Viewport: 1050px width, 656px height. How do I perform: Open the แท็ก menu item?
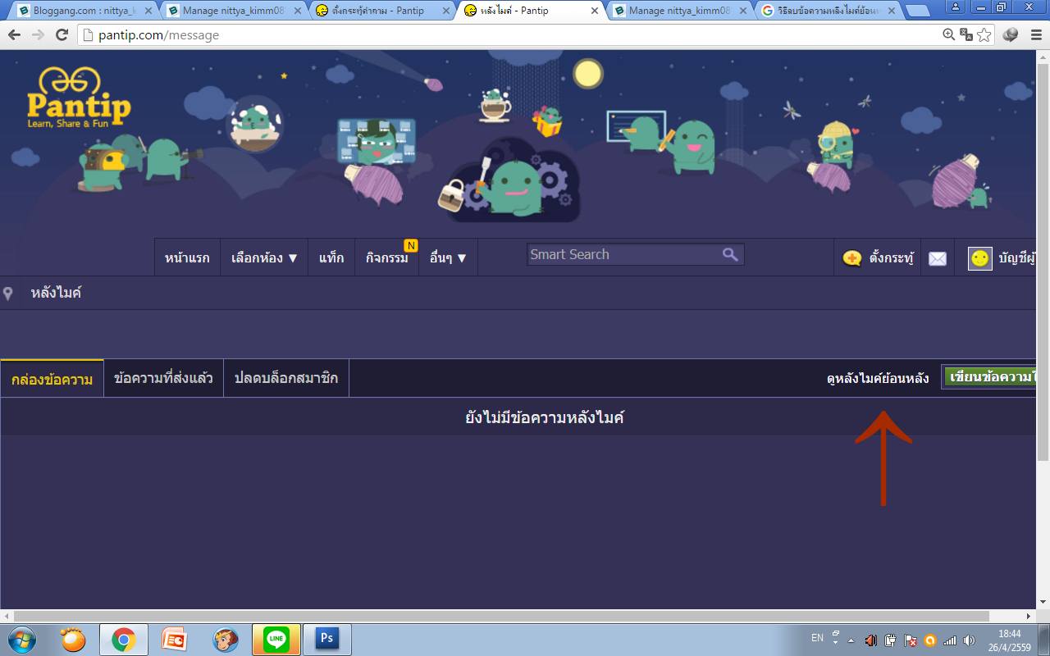(331, 257)
